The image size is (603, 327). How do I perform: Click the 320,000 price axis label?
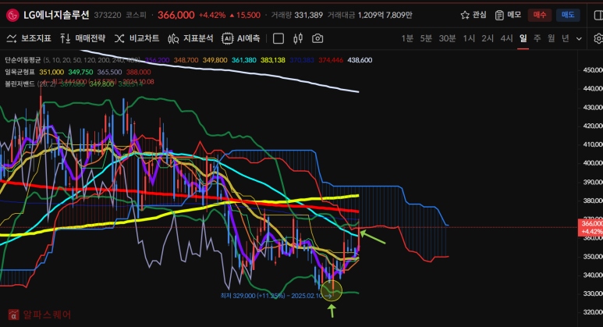point(593,312)
